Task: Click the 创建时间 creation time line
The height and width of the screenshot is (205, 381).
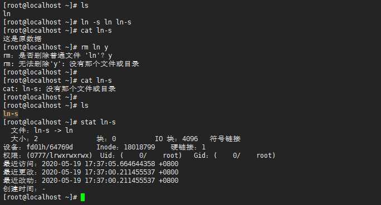Action: (25, 189)
